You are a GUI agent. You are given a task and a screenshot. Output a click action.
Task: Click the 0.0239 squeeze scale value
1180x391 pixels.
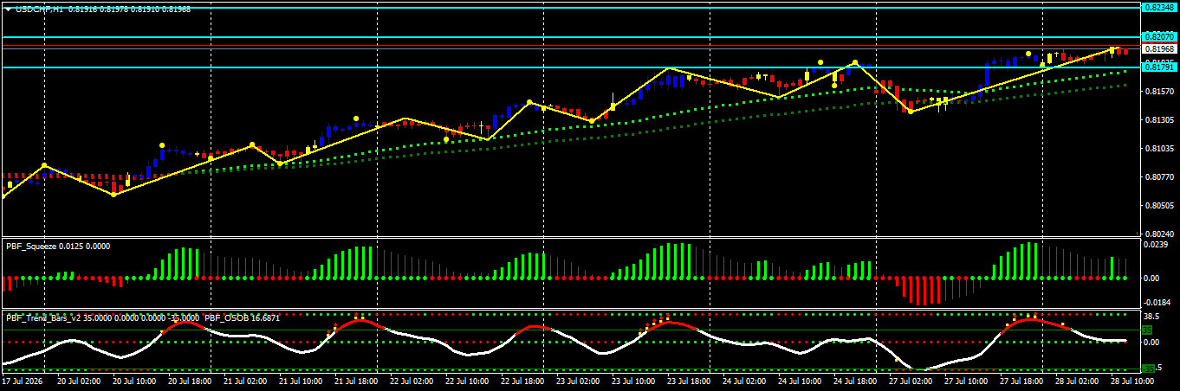click(1155, 245)
